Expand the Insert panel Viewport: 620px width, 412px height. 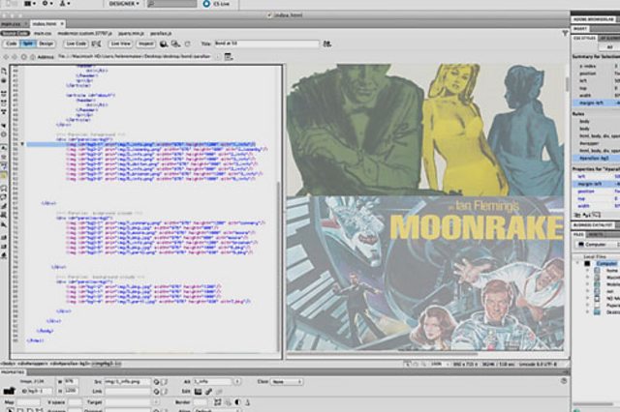580,29
